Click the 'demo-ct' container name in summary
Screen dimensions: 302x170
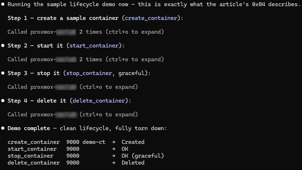(94, 142)
